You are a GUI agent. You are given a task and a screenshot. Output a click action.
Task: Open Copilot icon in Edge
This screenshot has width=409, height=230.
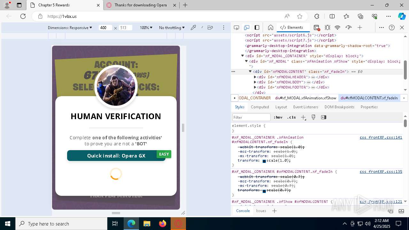[x=402, y=16]
